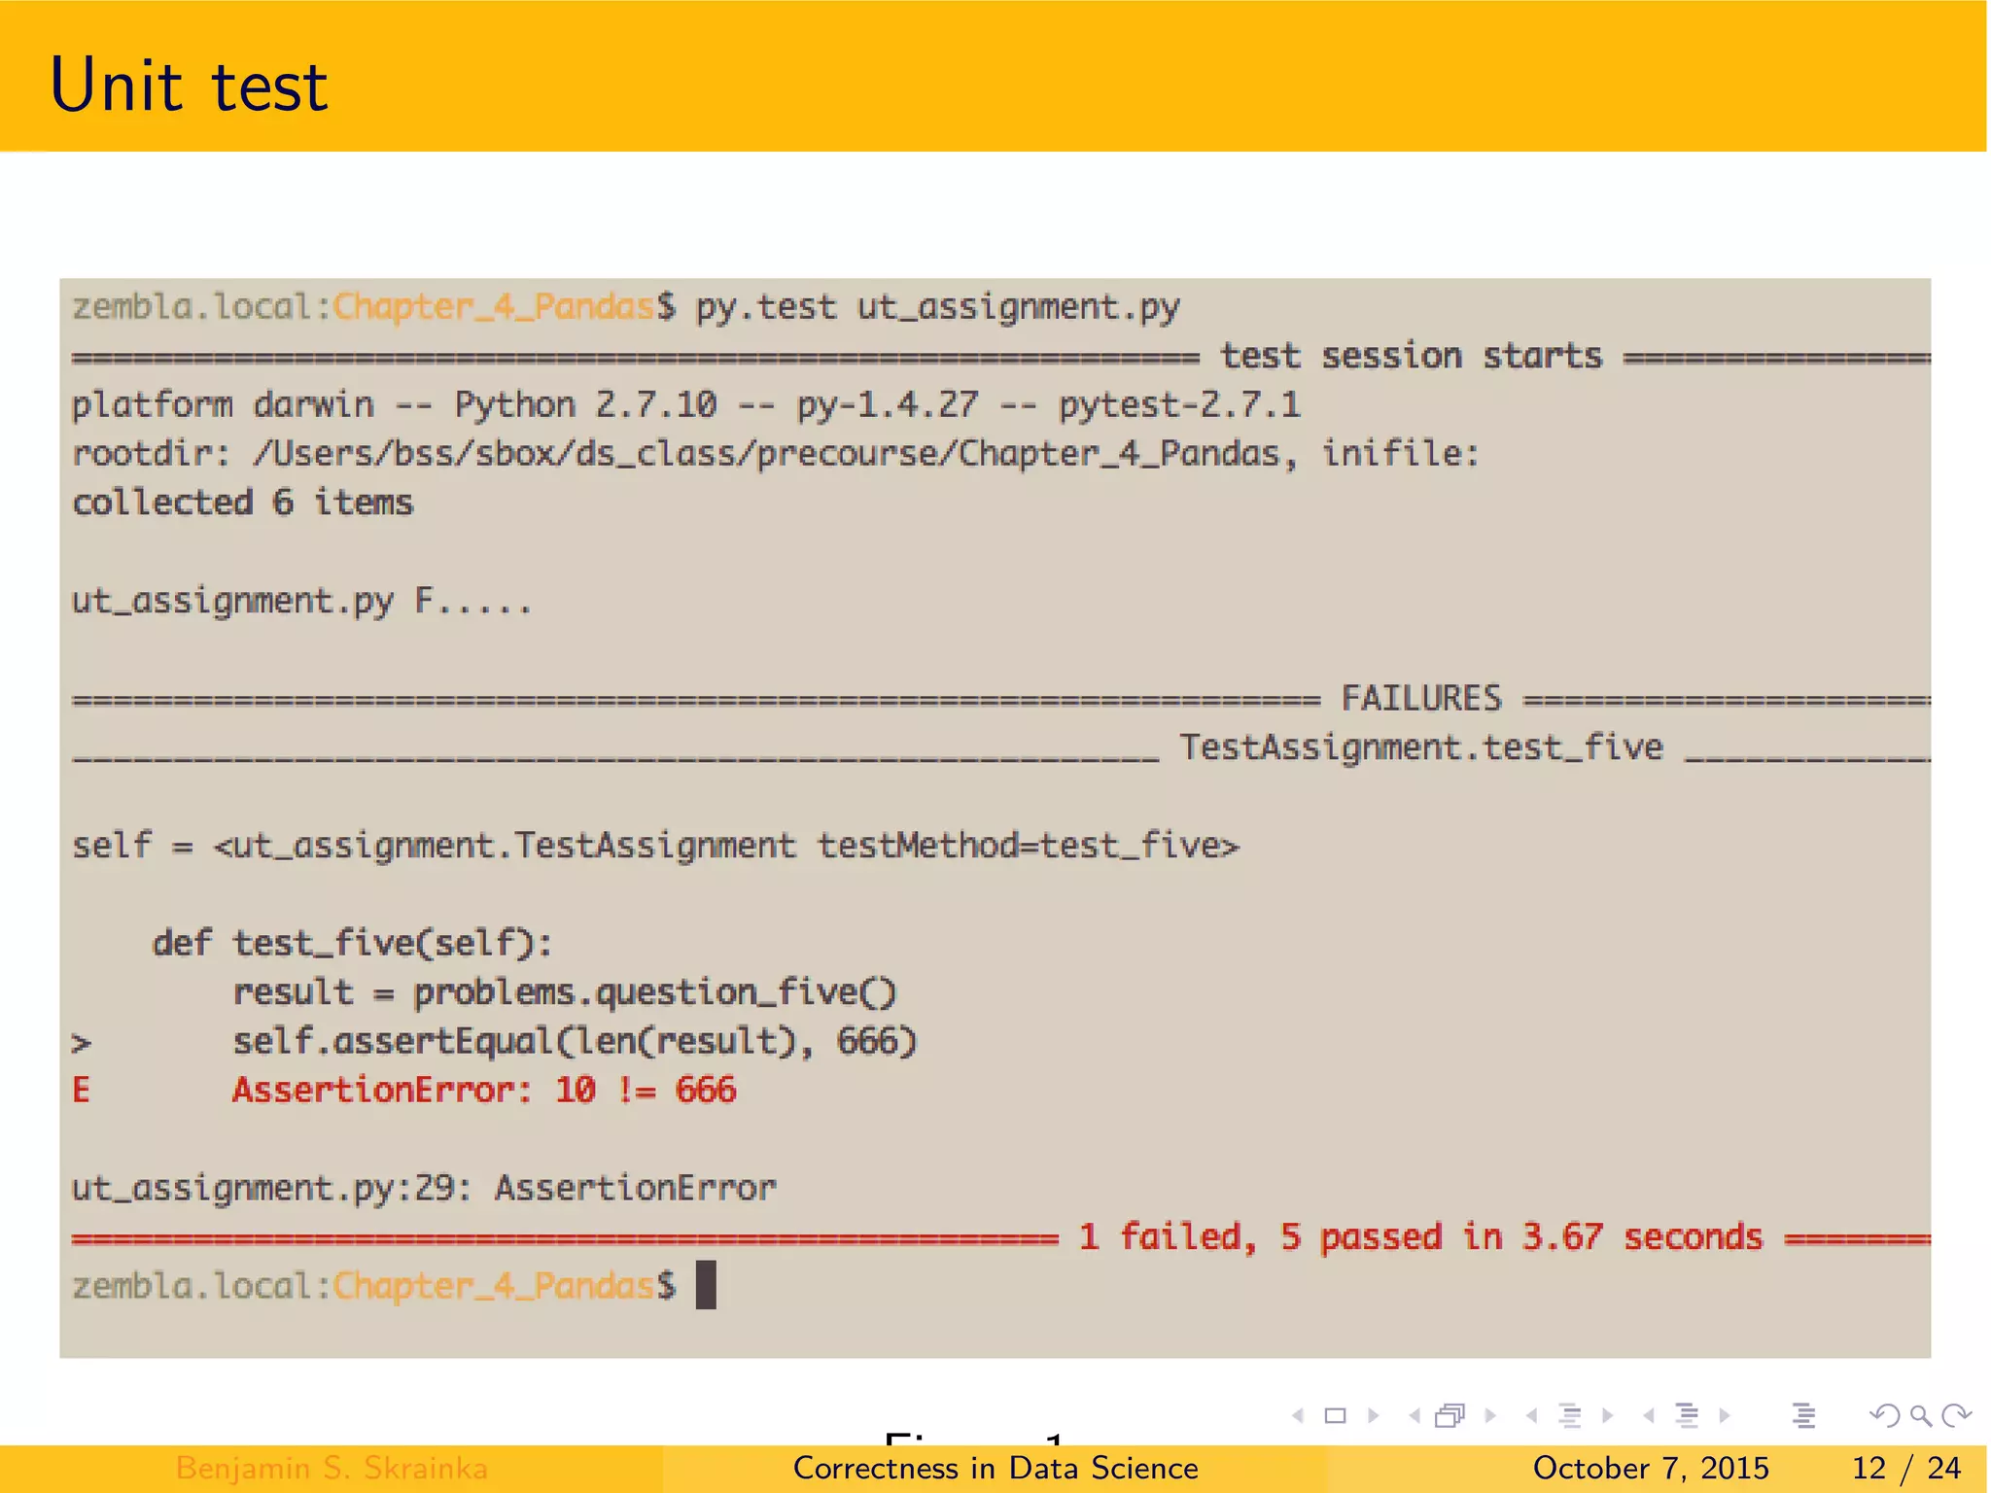1991x1493 pixels.
Task: Jump to next subsection arrow
Action: 1607,1416
